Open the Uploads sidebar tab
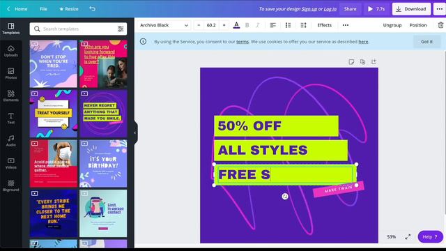The image size is (446, 251). [11, 51]
